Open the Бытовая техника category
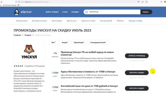This screenshot has width=166, height=93. (x=39, y=21)
